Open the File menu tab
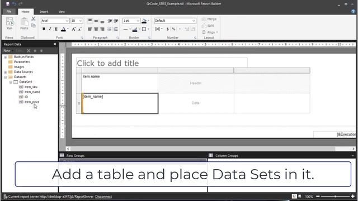Viewport: 358px width, 201px height. coord(9,11)
